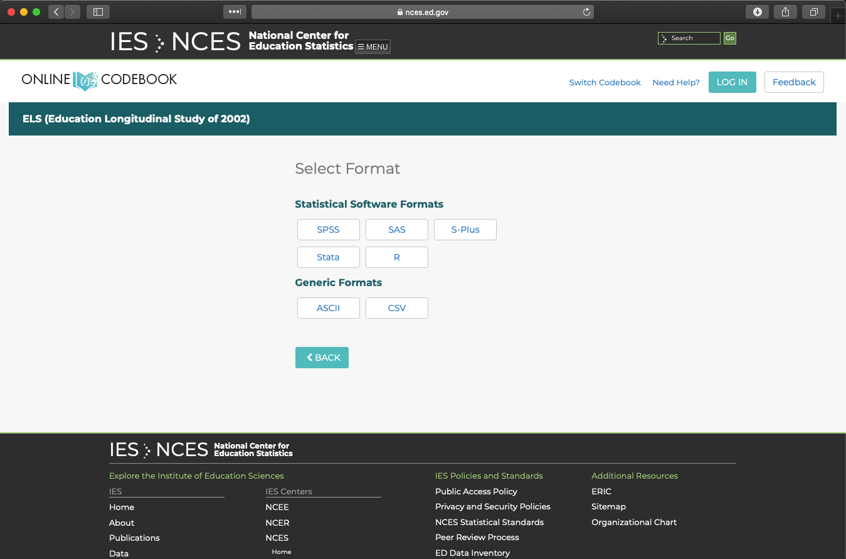Open the Sitemap link
The width and height of the screenshot is (846, 559).
click(608, 506)
